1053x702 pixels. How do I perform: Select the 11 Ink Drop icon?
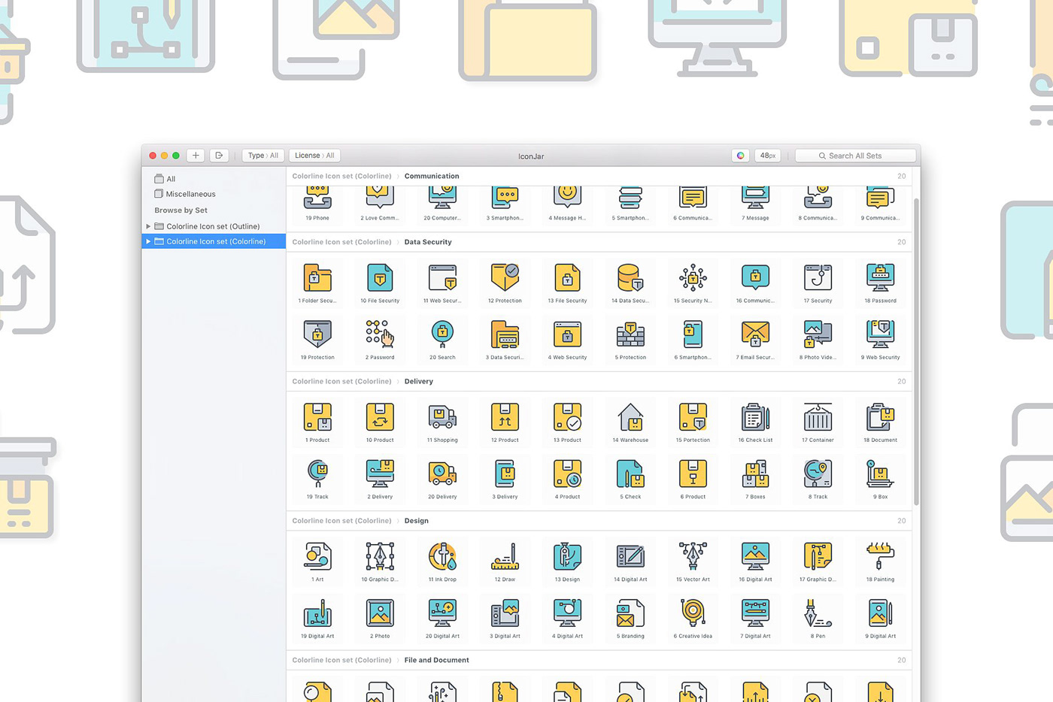tap(442, 558)
